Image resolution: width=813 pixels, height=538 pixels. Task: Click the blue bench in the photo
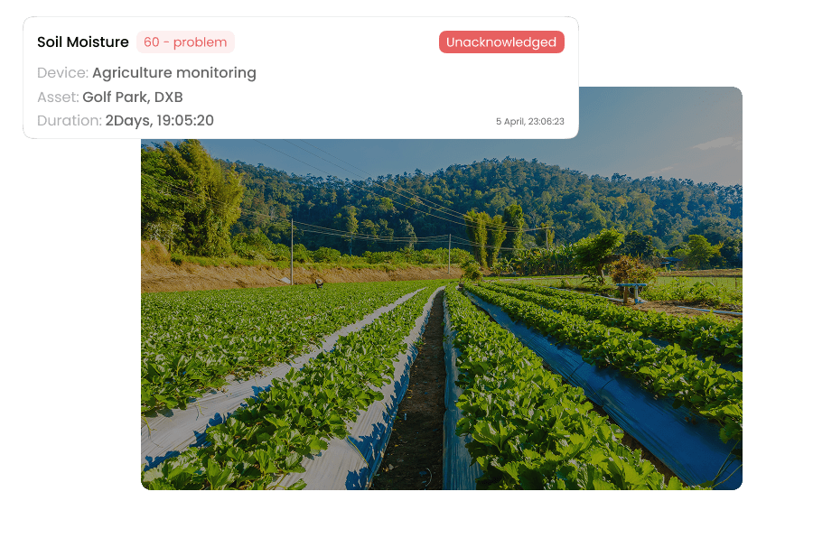pyautogui.click(x=631, y=292)
